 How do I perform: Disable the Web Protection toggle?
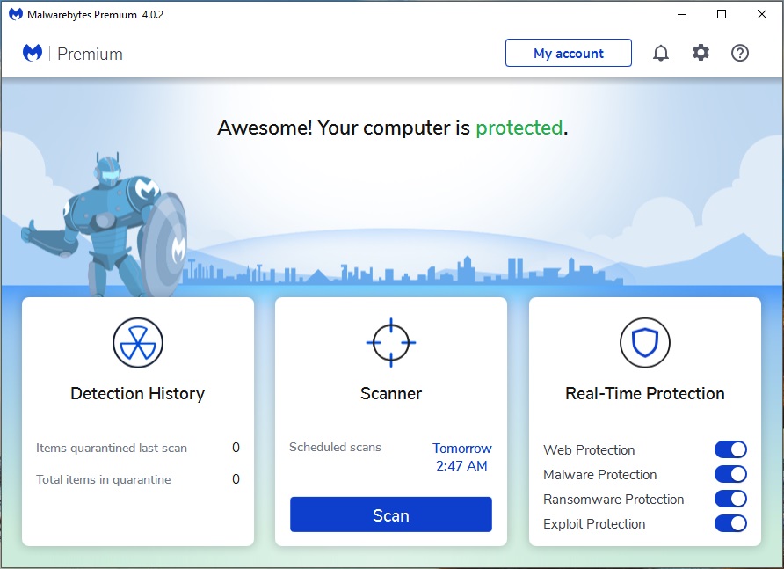(730, 449)
